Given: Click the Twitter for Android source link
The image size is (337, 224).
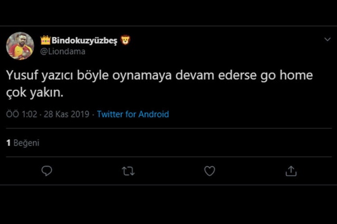Looking at the screenshot, I should point(133,114).
